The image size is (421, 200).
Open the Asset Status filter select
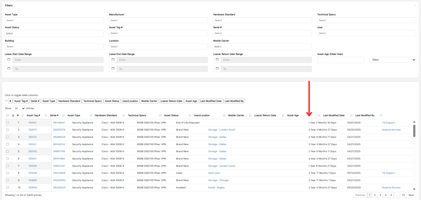[54, 33]
